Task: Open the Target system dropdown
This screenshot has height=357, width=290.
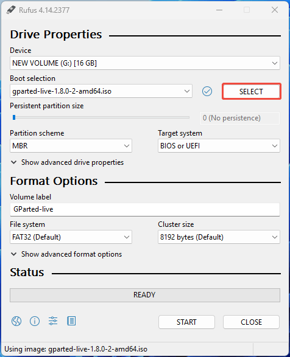Action: coord(219,146)
